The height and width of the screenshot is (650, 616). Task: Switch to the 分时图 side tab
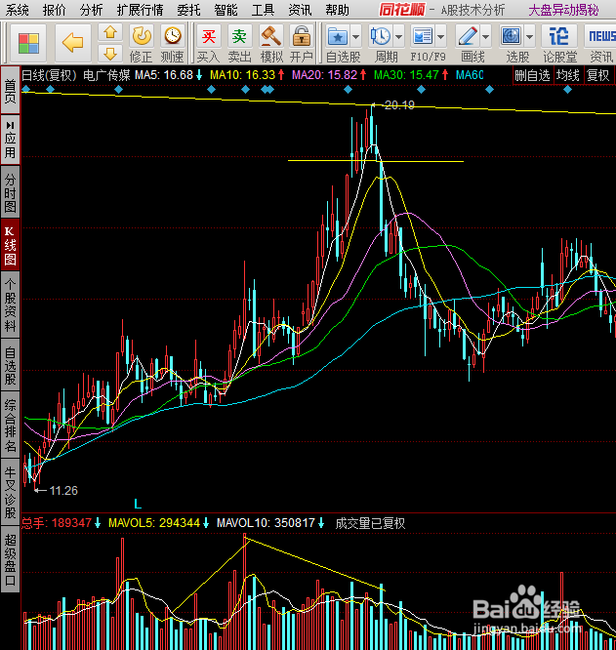[x=11, y=192]
